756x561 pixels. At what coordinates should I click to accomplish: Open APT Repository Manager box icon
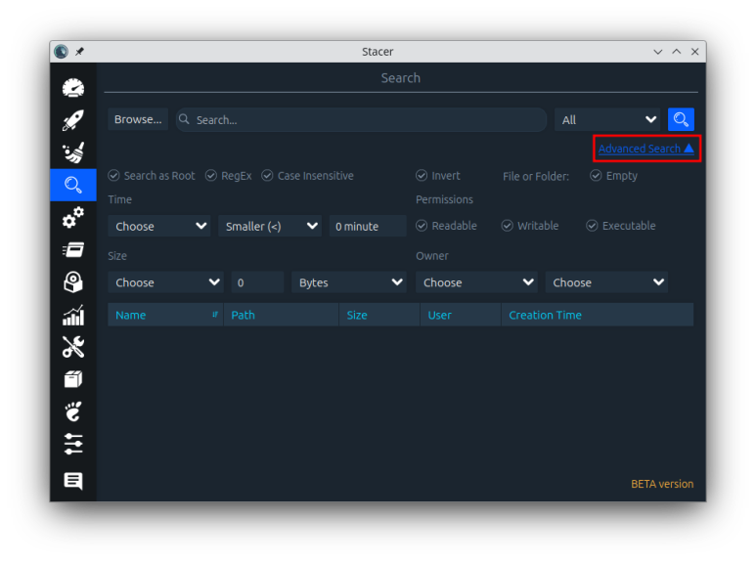point(73,379)
